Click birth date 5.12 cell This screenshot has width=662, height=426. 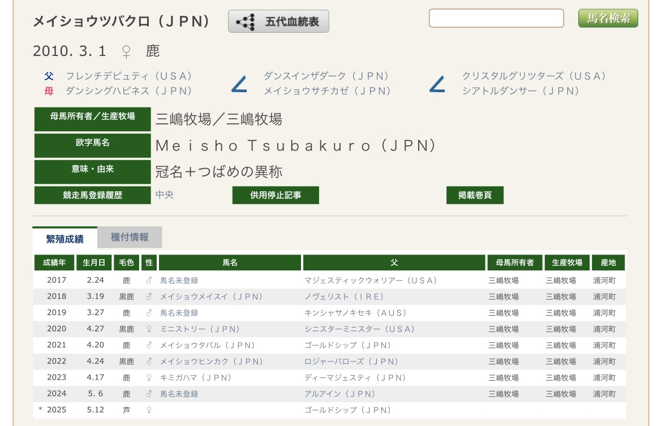96,410
